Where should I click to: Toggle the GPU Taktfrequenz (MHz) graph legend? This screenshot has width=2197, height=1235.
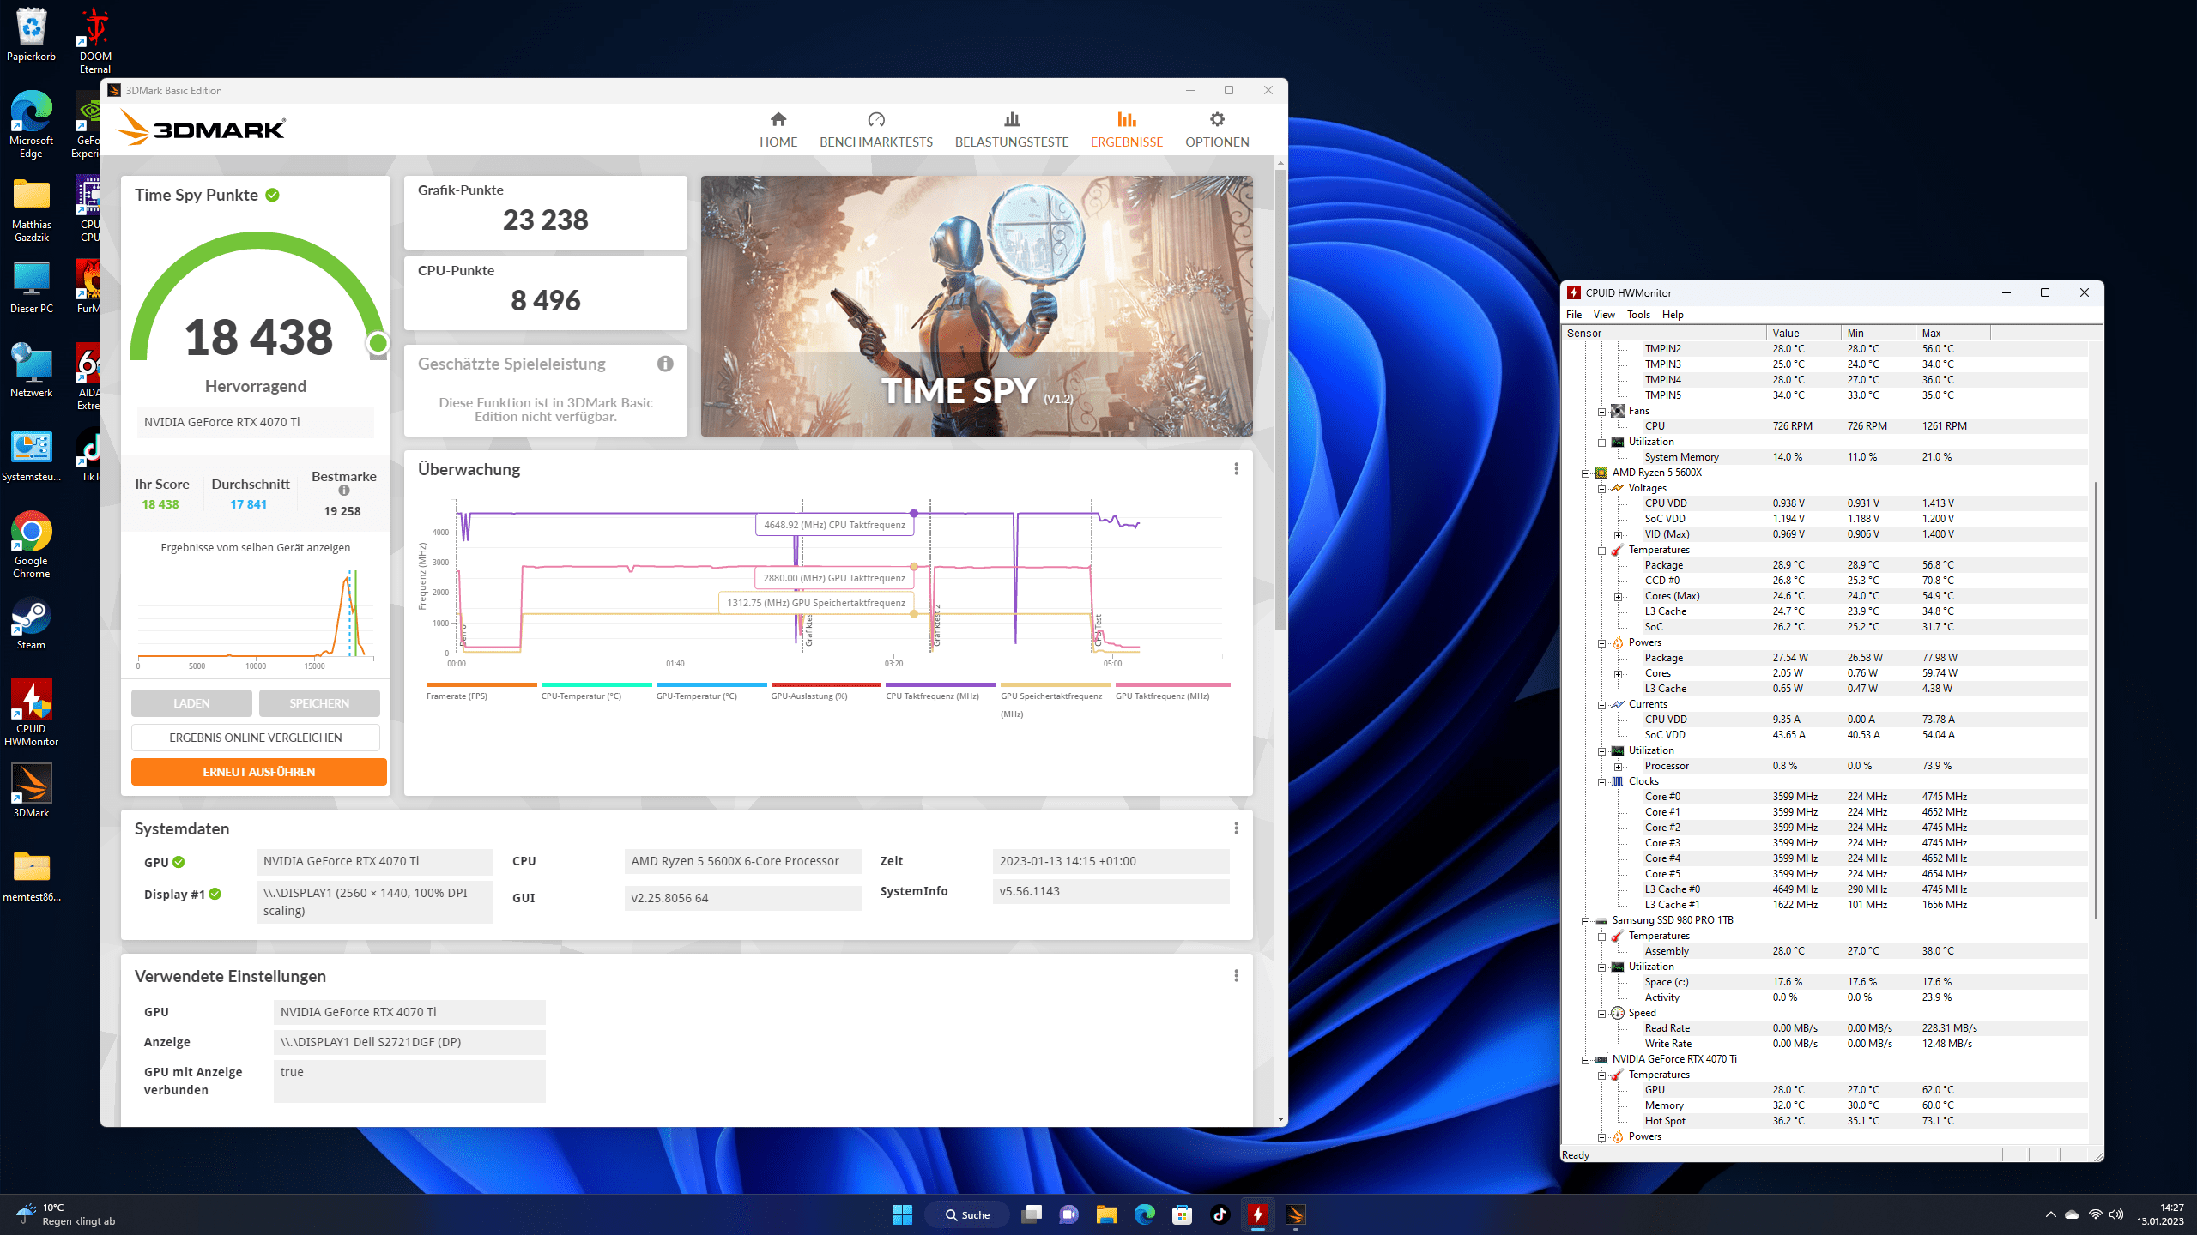click(x=1172, y=691)
